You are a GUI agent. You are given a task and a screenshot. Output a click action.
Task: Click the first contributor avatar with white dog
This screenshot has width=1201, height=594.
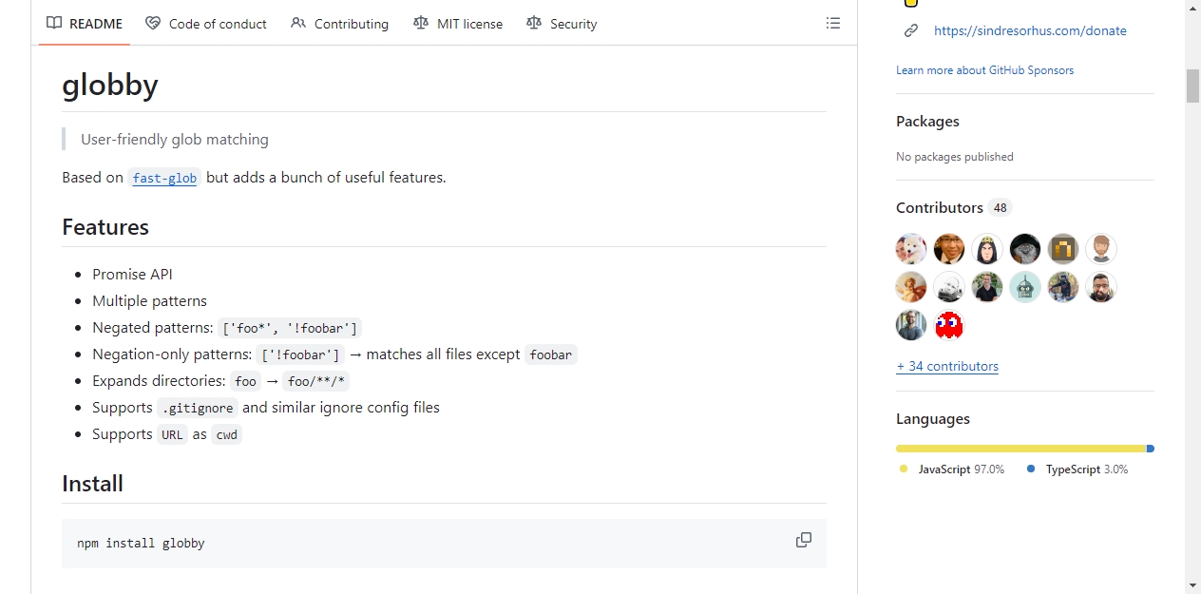tap(911, 249)
